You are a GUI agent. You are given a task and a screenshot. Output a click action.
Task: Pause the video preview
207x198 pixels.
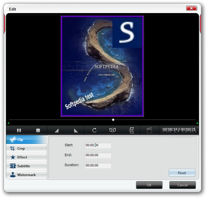(x=19, y=130)
